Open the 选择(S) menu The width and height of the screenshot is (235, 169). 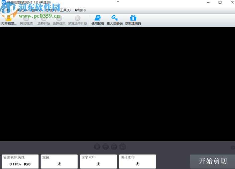point(36,10)
